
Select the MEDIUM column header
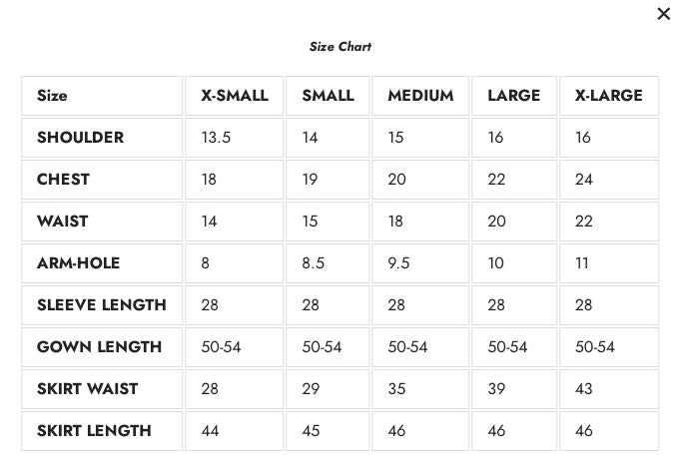[x=420, y=96]
